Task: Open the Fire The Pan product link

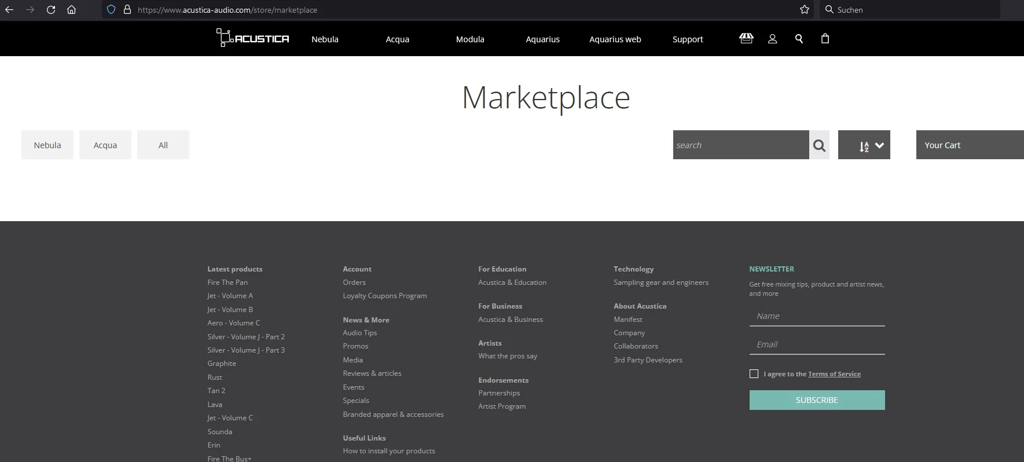Action: click(227, 283)
